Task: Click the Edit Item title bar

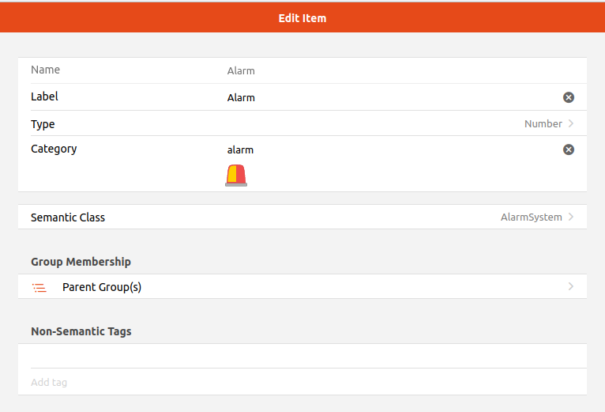Action: point(302,18)
